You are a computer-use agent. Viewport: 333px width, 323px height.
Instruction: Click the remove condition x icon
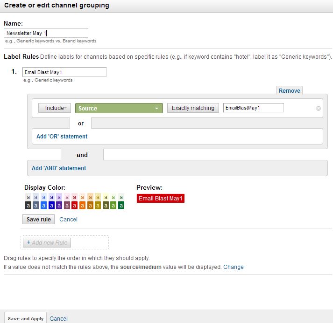pos(319,108)
